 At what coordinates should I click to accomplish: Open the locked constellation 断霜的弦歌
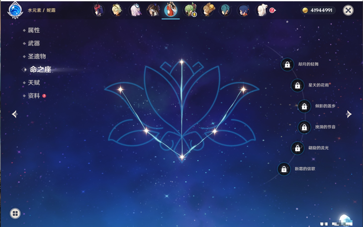[x=284, y=169]
